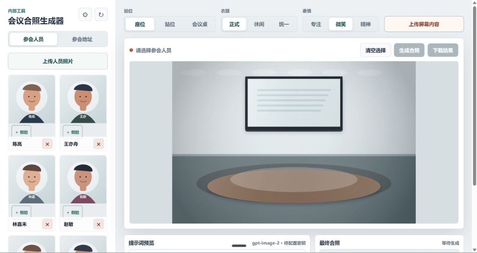Viewport: 477px width, 253px height.
Task: Open settings via the gear icon
Action: 85,15
